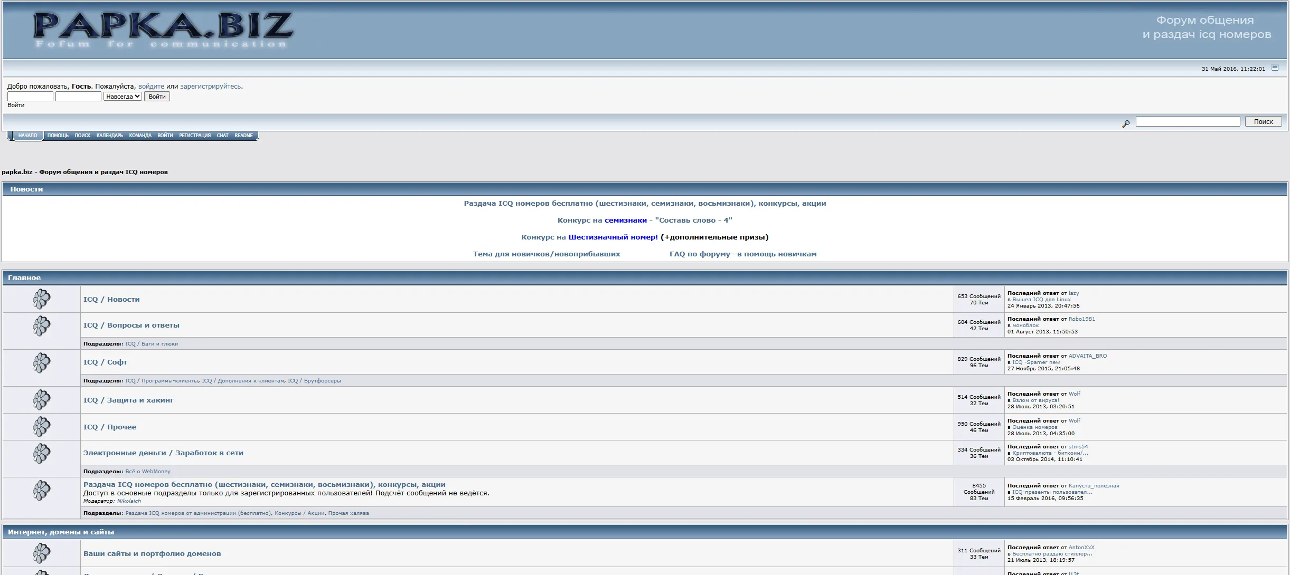Open the НАЧАЛО menu tab
The height and width of the screenshot is (575, 1290).
pyautogui.click(x=27, y=136)
